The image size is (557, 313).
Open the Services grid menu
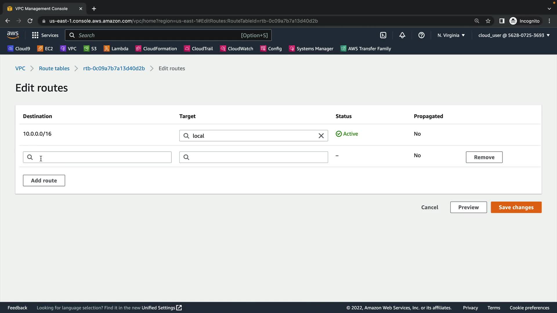[45, 35]
